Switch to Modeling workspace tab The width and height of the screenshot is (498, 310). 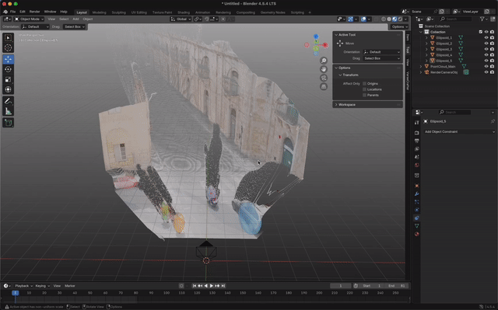tap(99, 12)
